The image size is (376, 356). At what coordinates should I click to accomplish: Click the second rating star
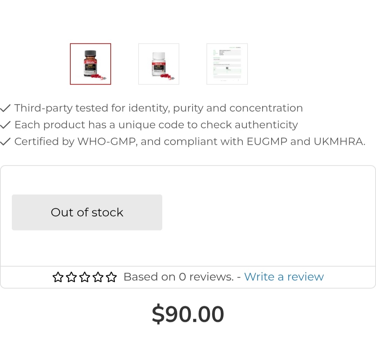coord(71,277)
